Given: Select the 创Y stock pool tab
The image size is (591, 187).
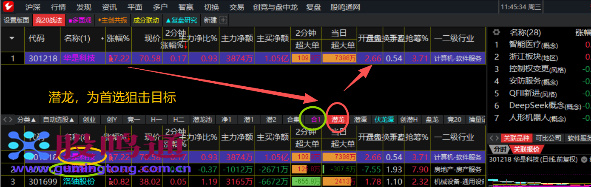Looking at the screenshot, I should pos(112,119).
